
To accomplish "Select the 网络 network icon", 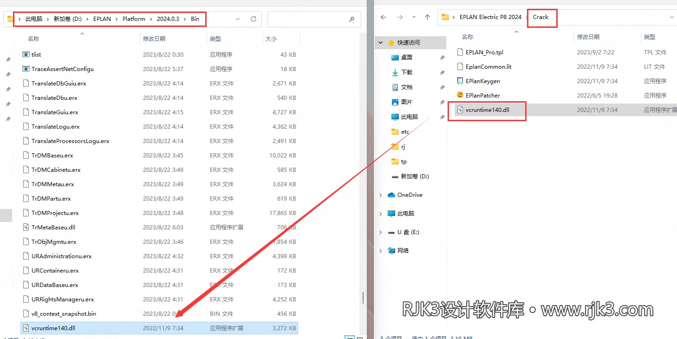I will point(391,250).
